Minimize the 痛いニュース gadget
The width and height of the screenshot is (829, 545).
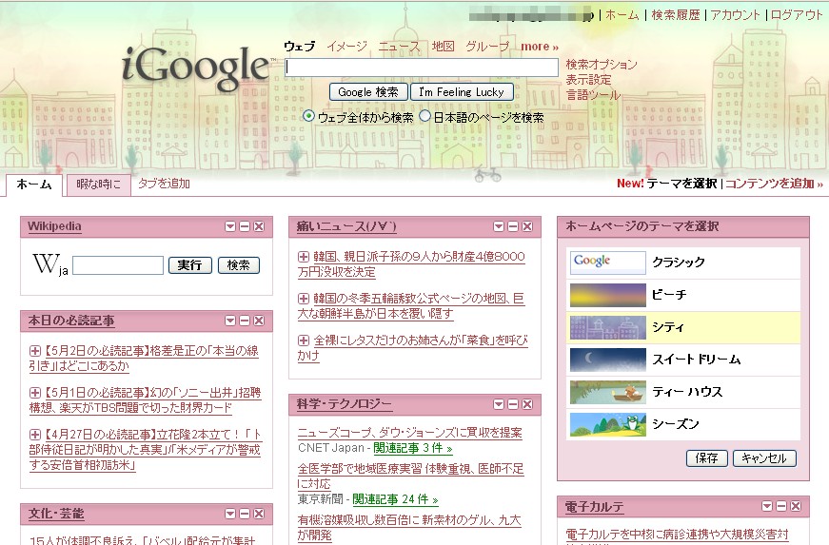(513, 226)
